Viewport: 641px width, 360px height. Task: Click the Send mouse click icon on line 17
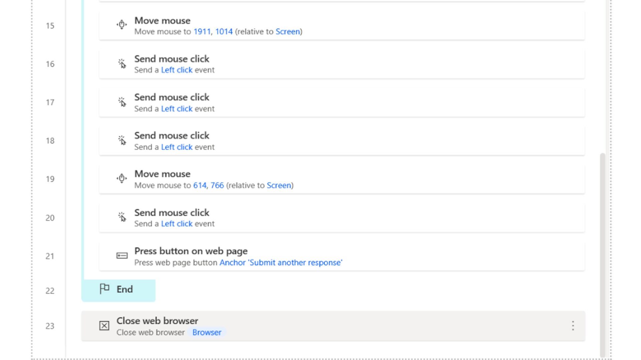122,102
